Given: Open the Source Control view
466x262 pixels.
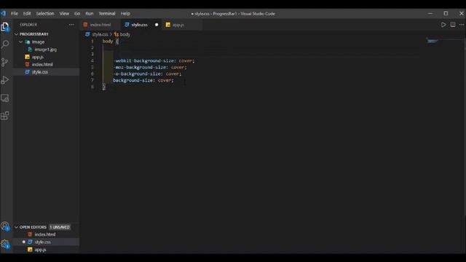Looking at the screenshot, I should [x=5, y=62].
